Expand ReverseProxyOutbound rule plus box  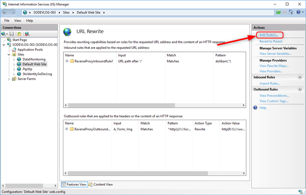tap(67, 129)
